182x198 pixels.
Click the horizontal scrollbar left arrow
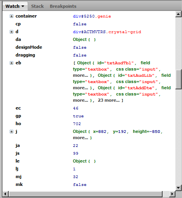coord(5,194)
